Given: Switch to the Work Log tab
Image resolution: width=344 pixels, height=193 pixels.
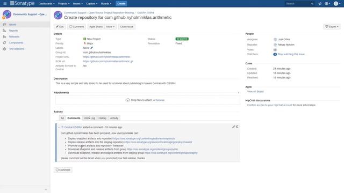Looking at the screenshot, I should pos(90,118).
